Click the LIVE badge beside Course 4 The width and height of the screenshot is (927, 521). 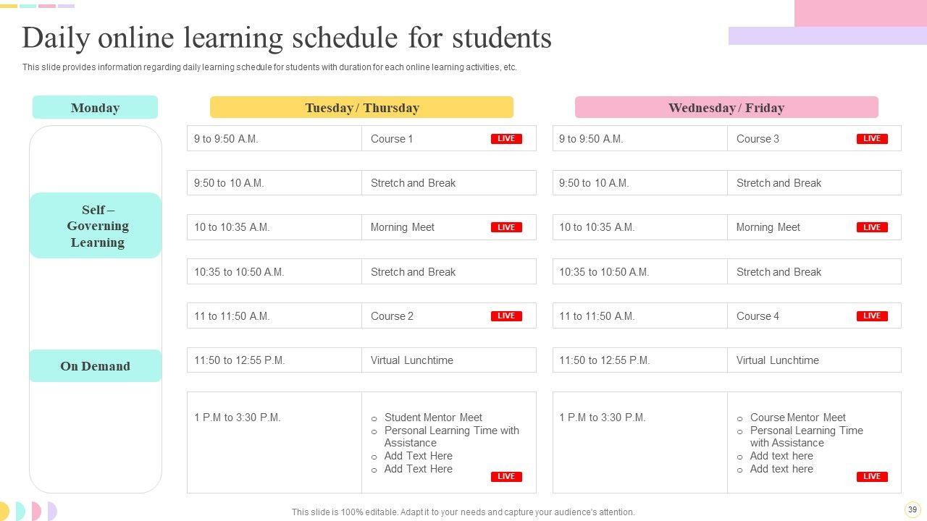click(x=872, y=316)
